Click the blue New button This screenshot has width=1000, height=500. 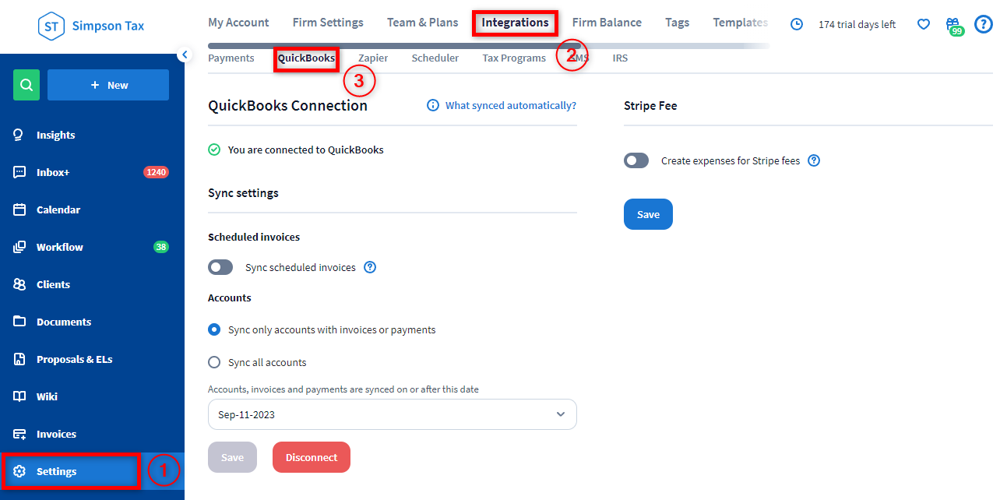click(108, 85)
